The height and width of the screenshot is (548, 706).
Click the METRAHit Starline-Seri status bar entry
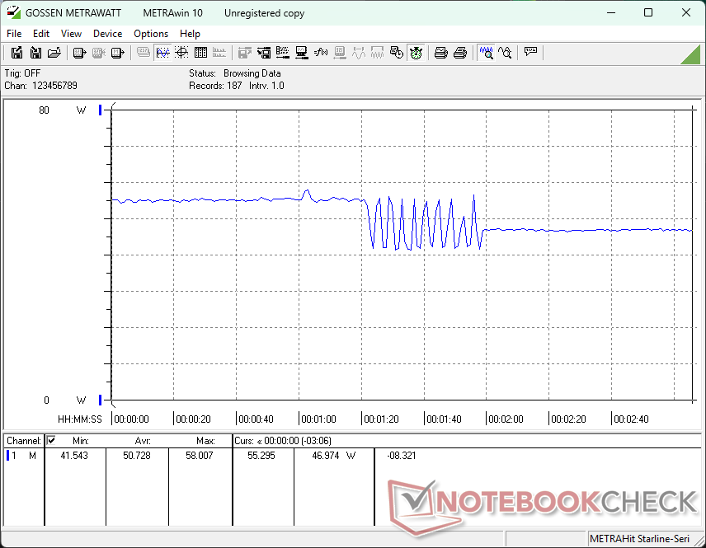(x=639, y=539)
